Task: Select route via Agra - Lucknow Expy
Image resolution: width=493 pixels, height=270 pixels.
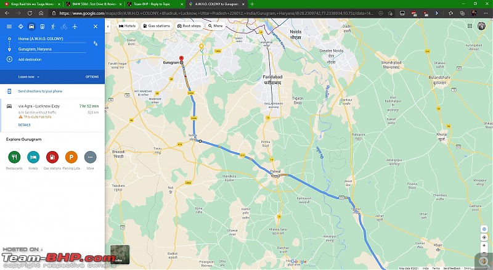Action: point(52,115)
